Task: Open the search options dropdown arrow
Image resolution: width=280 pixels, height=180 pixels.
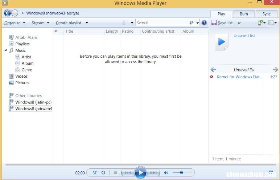Action: [x=198, y=23]
